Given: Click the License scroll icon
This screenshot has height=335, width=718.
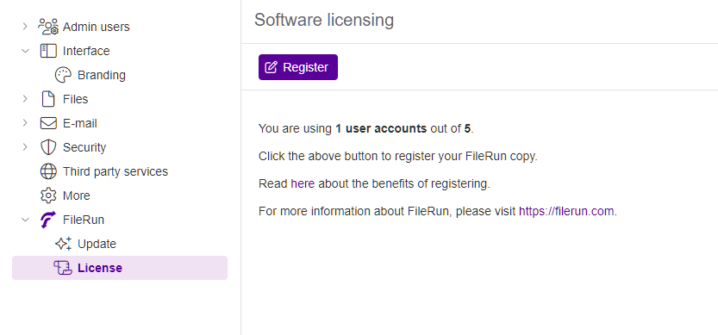Looking at the screenshot, I should click(x=63, y=268).
